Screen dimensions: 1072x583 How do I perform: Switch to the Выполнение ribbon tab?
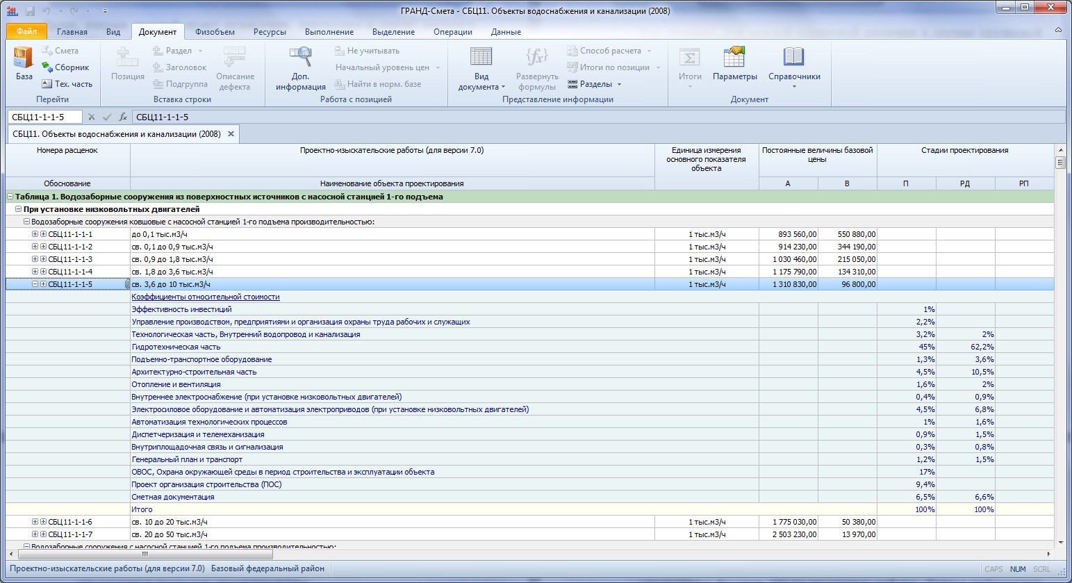tap(329, 32)
